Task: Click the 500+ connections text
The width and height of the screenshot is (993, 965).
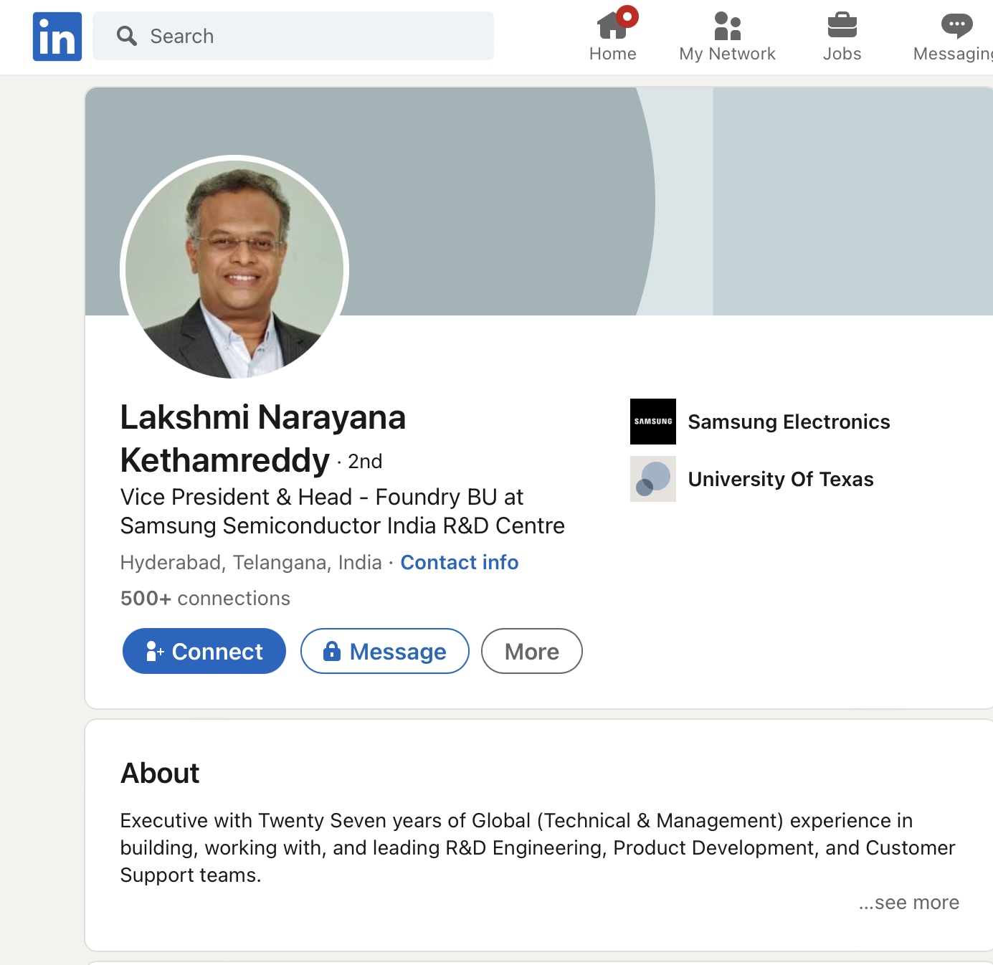Action: coord(205,598)
